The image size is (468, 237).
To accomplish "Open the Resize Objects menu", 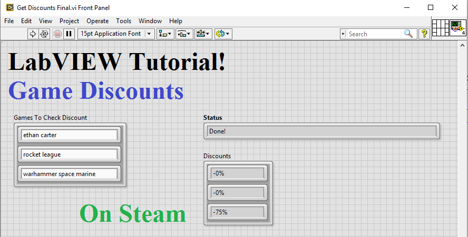I will [x=203, y=34].
